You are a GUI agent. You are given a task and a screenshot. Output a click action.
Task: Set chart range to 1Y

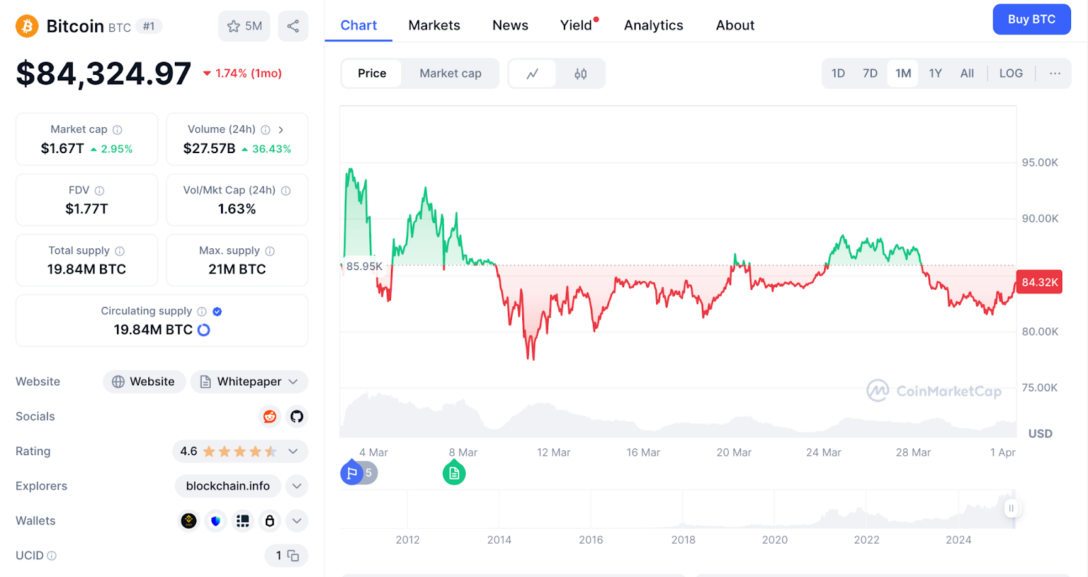tap(936, 73)
